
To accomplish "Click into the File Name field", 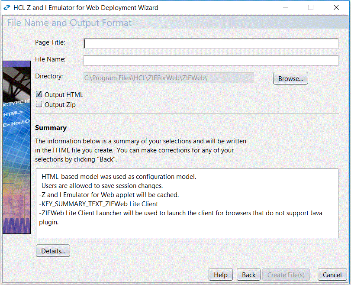I will 210,60.
